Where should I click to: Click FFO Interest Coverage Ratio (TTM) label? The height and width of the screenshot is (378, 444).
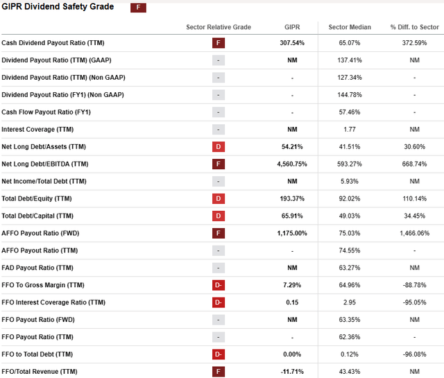coord(53,302)
